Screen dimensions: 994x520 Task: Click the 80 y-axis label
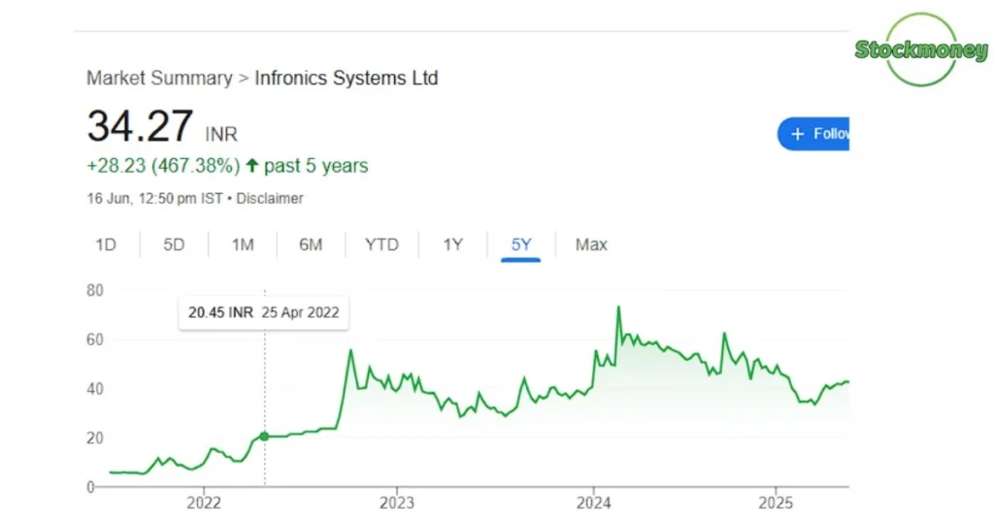coord(94,290)
